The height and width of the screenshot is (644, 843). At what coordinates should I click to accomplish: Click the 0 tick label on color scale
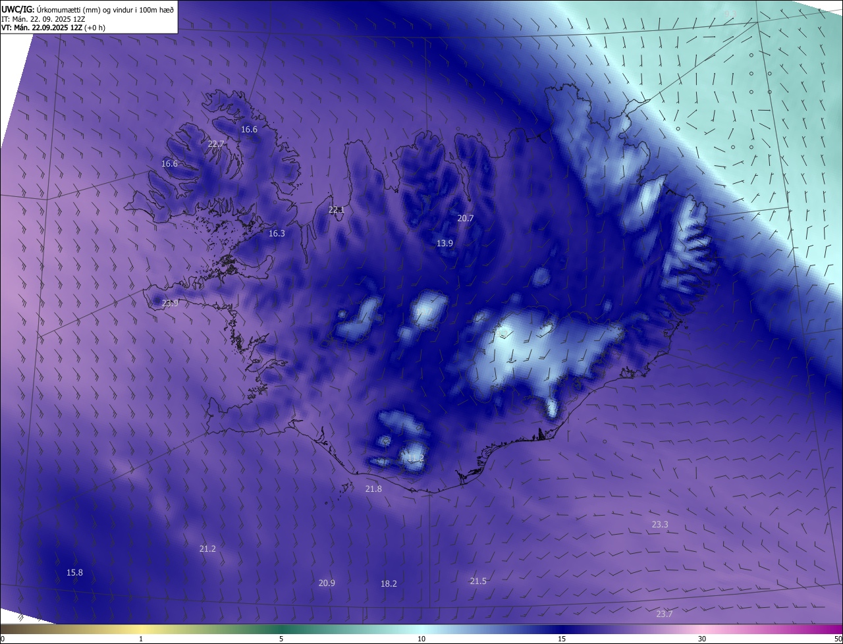(3, 639)
